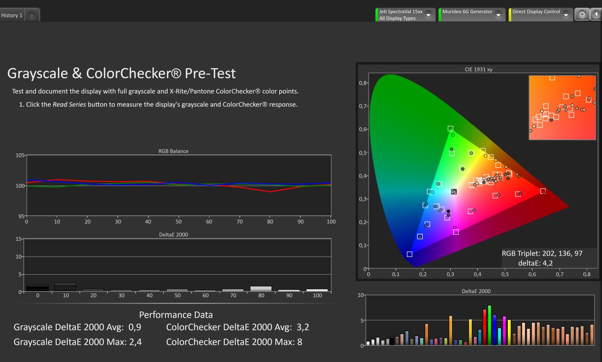Expand the Direct Display Control dropdown arrow
This screenshot has height=362, width=602.
566,15
